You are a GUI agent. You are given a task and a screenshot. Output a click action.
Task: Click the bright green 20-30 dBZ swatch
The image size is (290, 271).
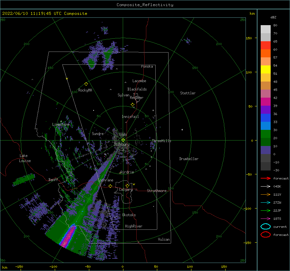click(266, 134)
